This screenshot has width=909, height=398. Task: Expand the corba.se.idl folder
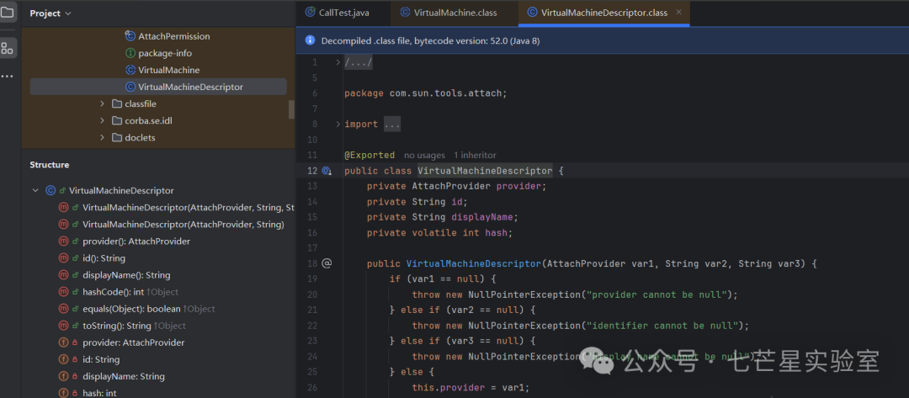point(102,120)
